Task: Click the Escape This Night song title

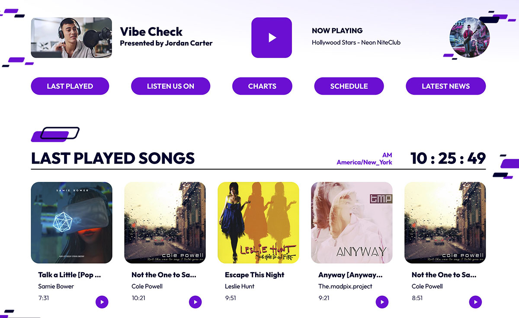Action: pyautogui.click(x=255, y=275)
